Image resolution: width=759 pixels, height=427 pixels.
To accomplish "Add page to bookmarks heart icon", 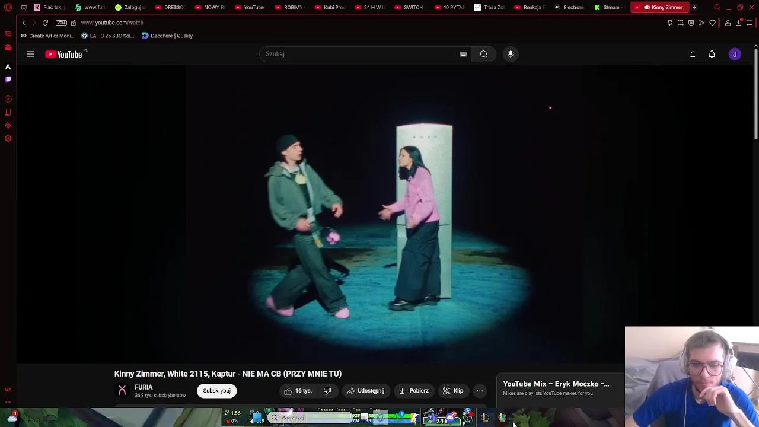I will (x=712, y=23).
